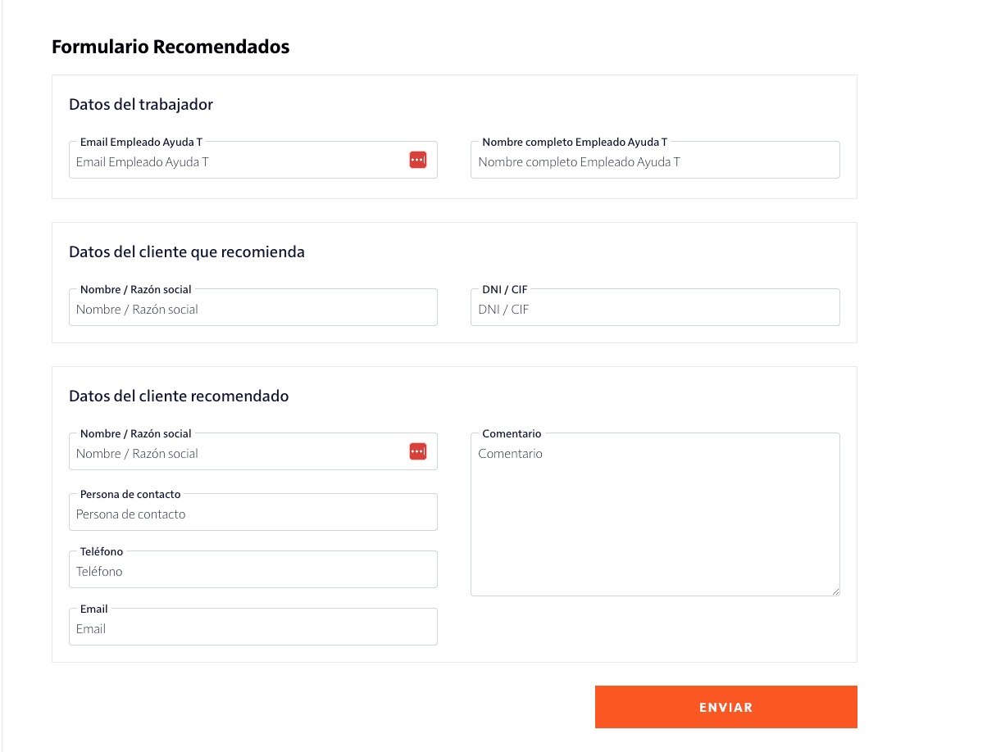Click the Formulario Recomendados heading
The width and height of the screenshot is (987, 752).
171,47
